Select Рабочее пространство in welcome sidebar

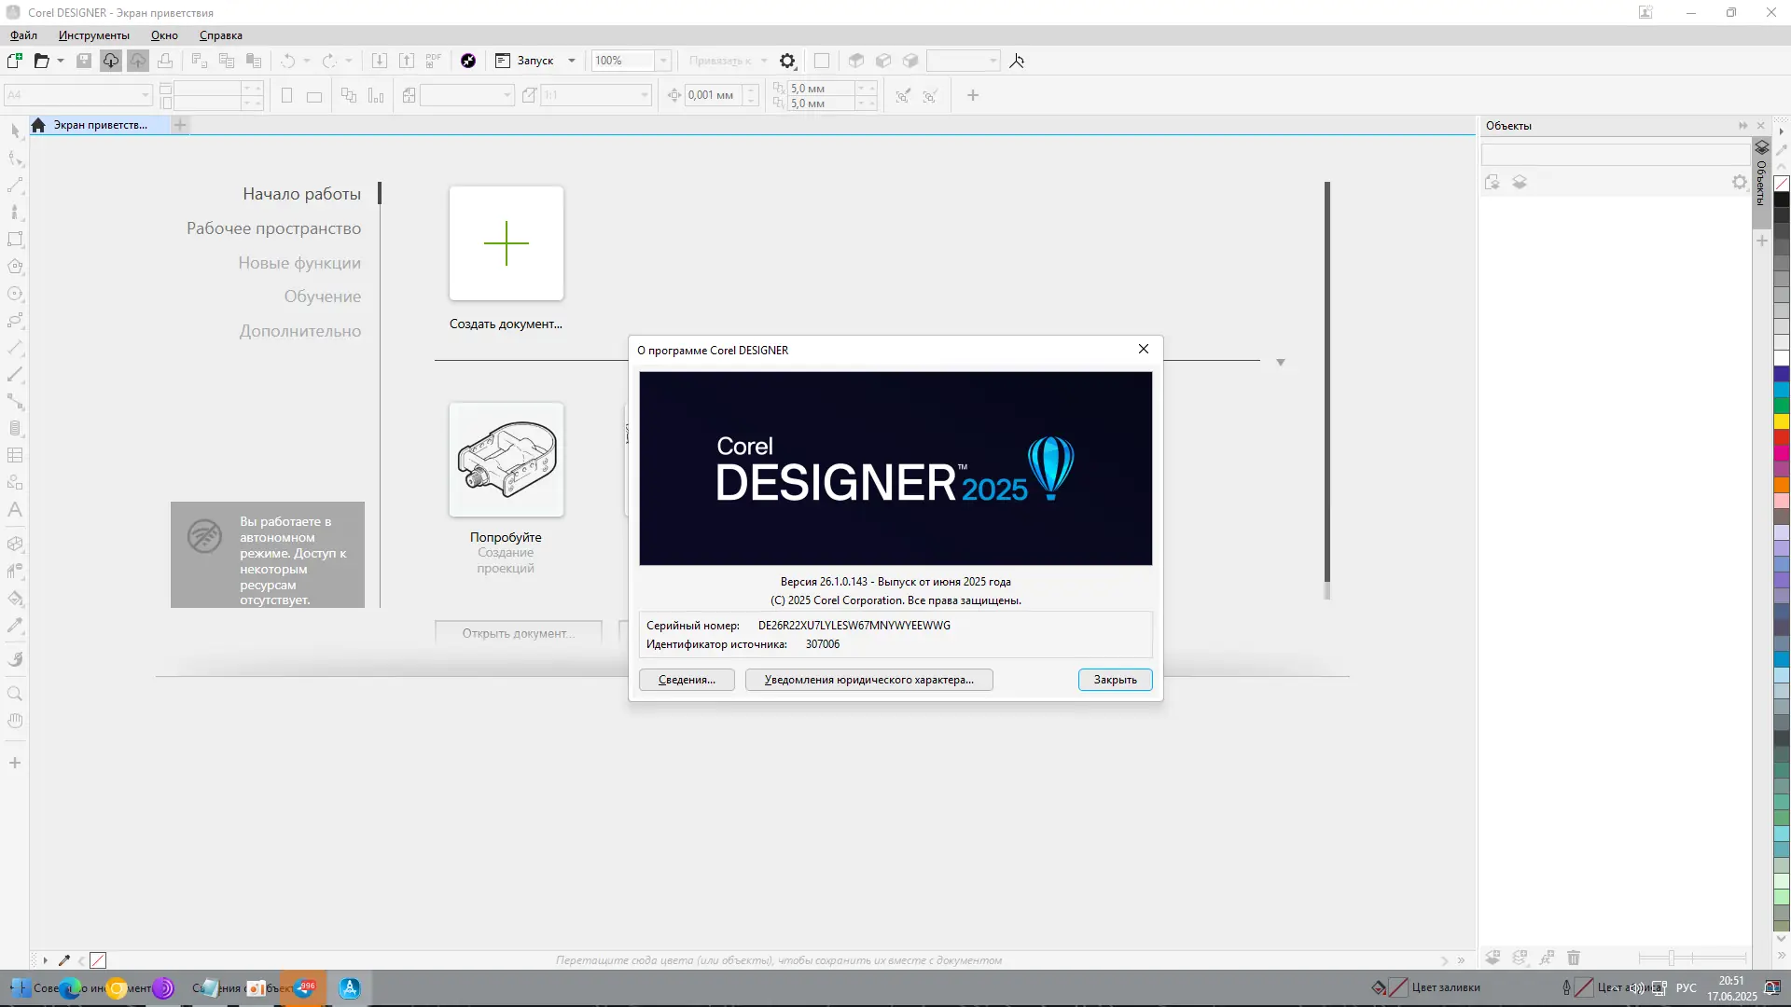[273, 228]
